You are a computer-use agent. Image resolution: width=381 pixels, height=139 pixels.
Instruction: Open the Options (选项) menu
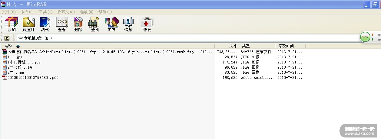tap(87, 12)
